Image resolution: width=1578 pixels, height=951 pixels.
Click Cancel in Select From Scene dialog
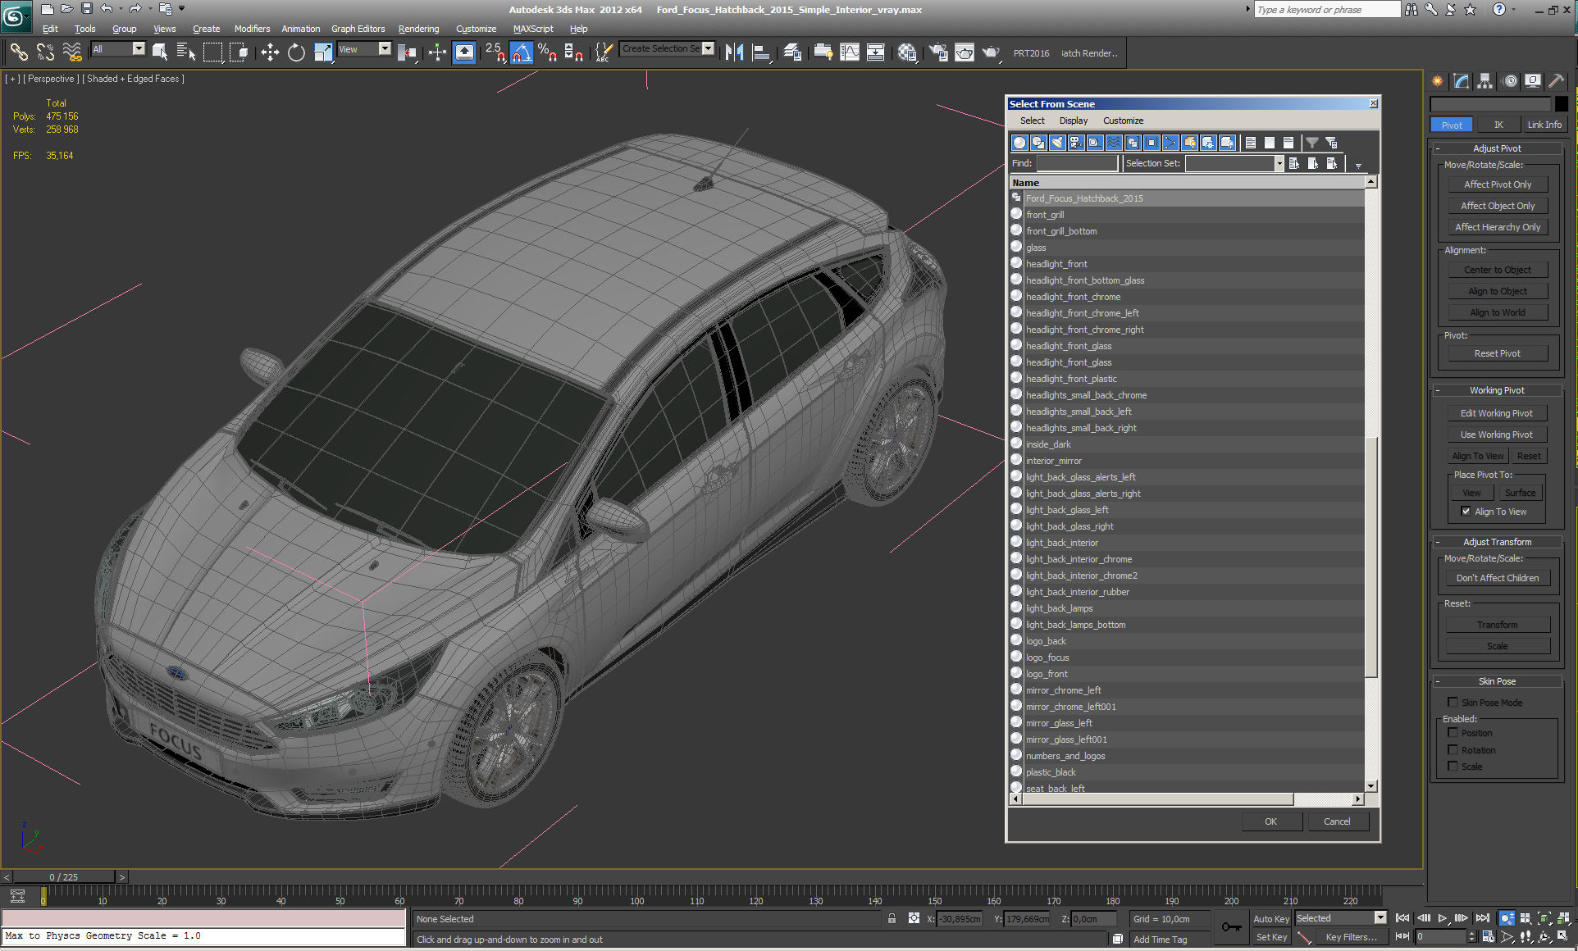point(1337,821)
